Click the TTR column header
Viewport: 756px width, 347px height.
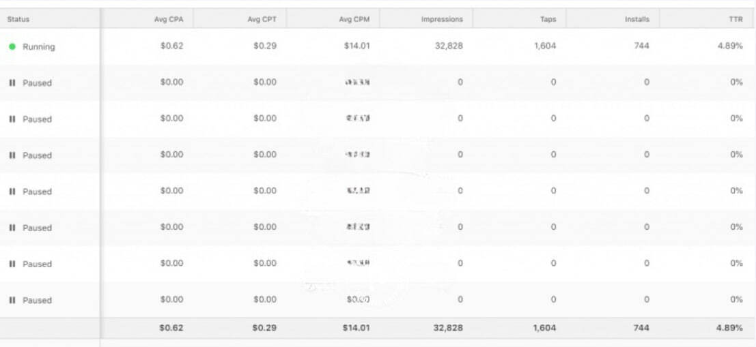click(x=736, y=19)
